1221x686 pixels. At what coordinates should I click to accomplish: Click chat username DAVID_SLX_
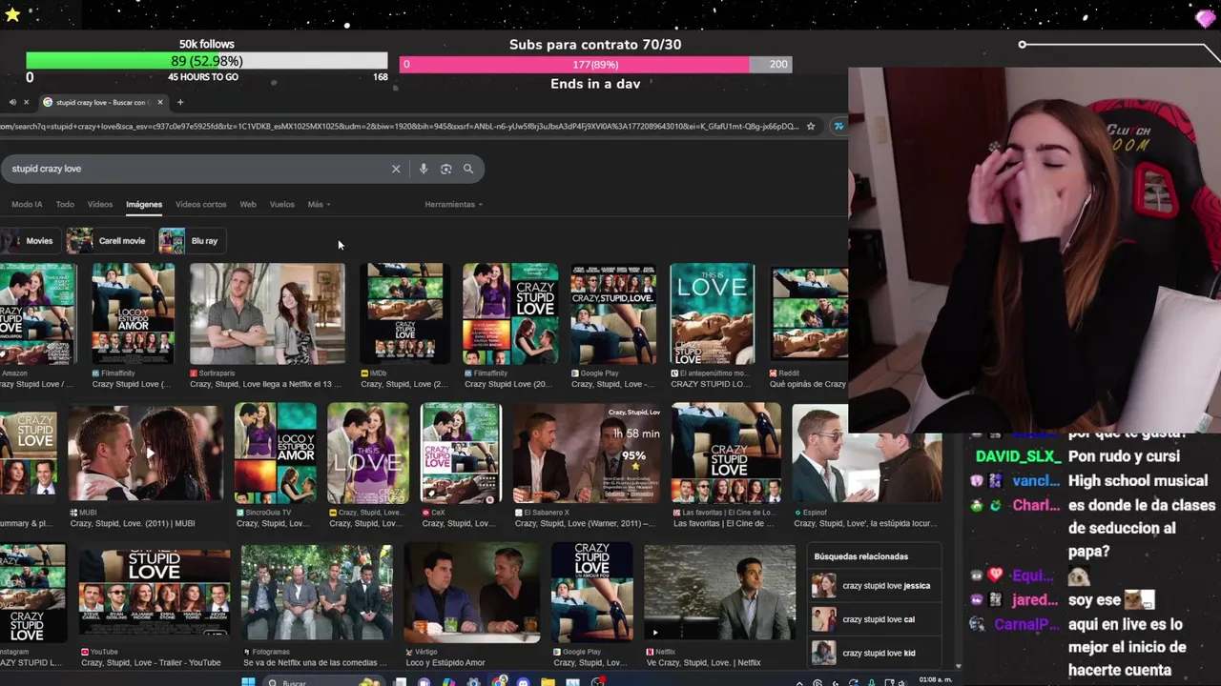[1017, 456]
